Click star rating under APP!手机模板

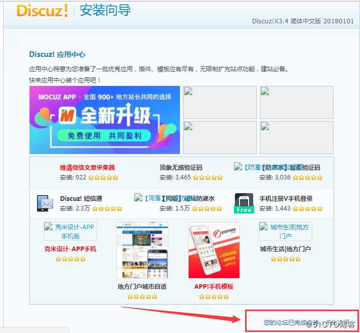pyautogui.click(x=214, y=297)
